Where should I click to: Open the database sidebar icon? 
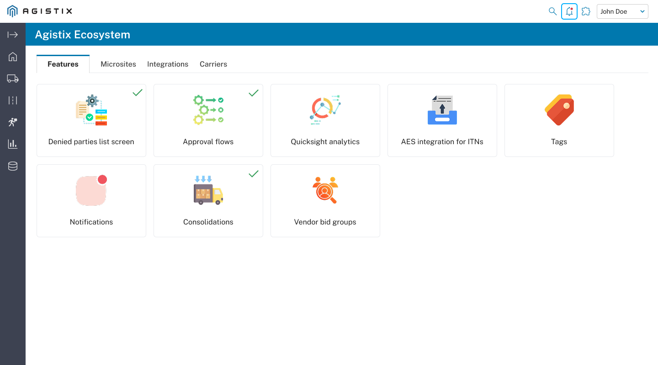(x=13, y=166)
